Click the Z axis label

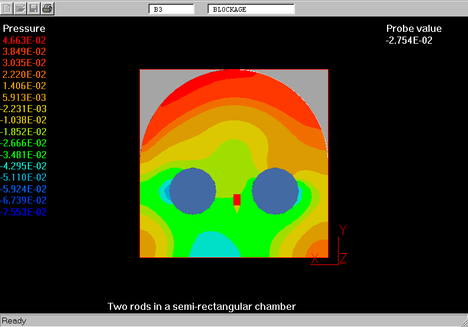point(343,257)
